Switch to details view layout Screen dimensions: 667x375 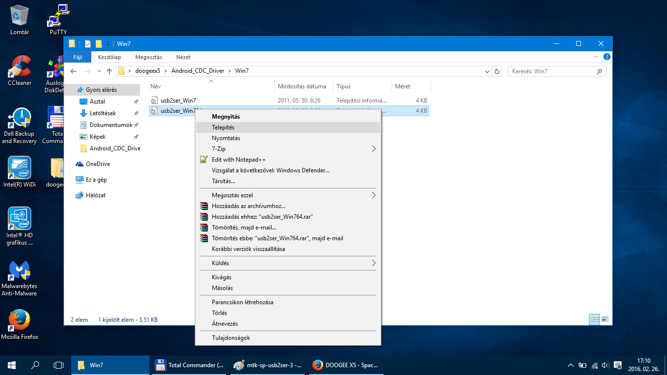(594, 320)
